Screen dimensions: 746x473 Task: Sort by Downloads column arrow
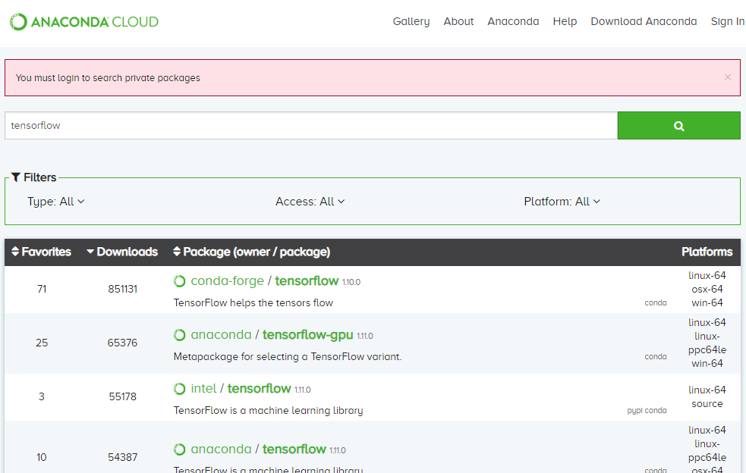[90, 252]
